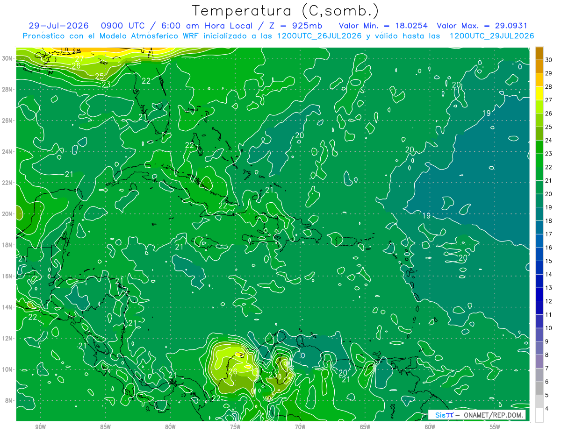Image resolution: width=561 pixels, height=433 pixels.
Task: Click the "60W" longitude axis label
Action: 430,427
